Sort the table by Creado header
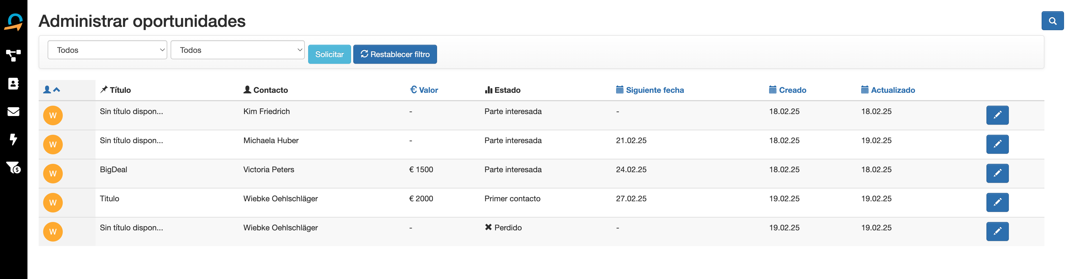1073x279 pixels. [x=787, y=90]
